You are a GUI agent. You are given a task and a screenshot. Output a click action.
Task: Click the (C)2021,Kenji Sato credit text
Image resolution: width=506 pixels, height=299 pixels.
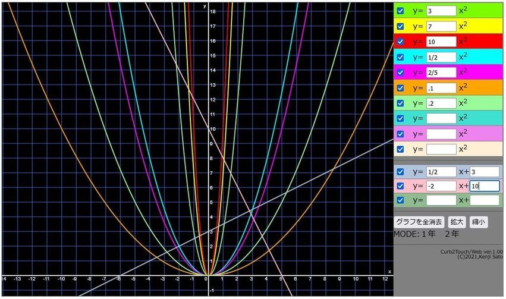click(x=480, y=257)
